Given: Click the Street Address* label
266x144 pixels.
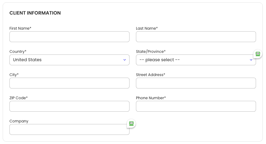Looking at the screenshot, I should pyautogui.click(x=151, y=75).
